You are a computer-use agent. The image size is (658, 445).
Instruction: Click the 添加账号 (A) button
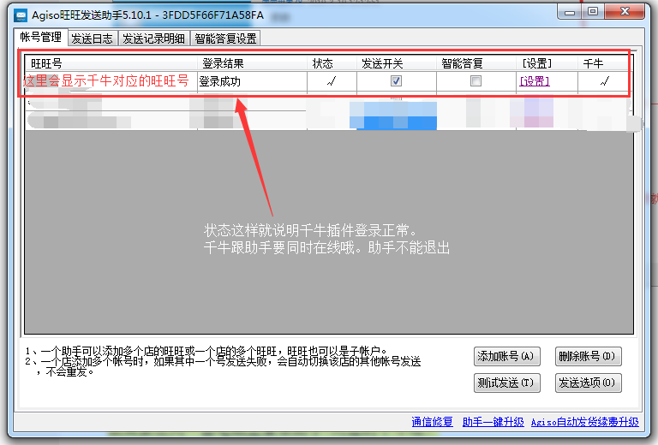click(507, 357)
